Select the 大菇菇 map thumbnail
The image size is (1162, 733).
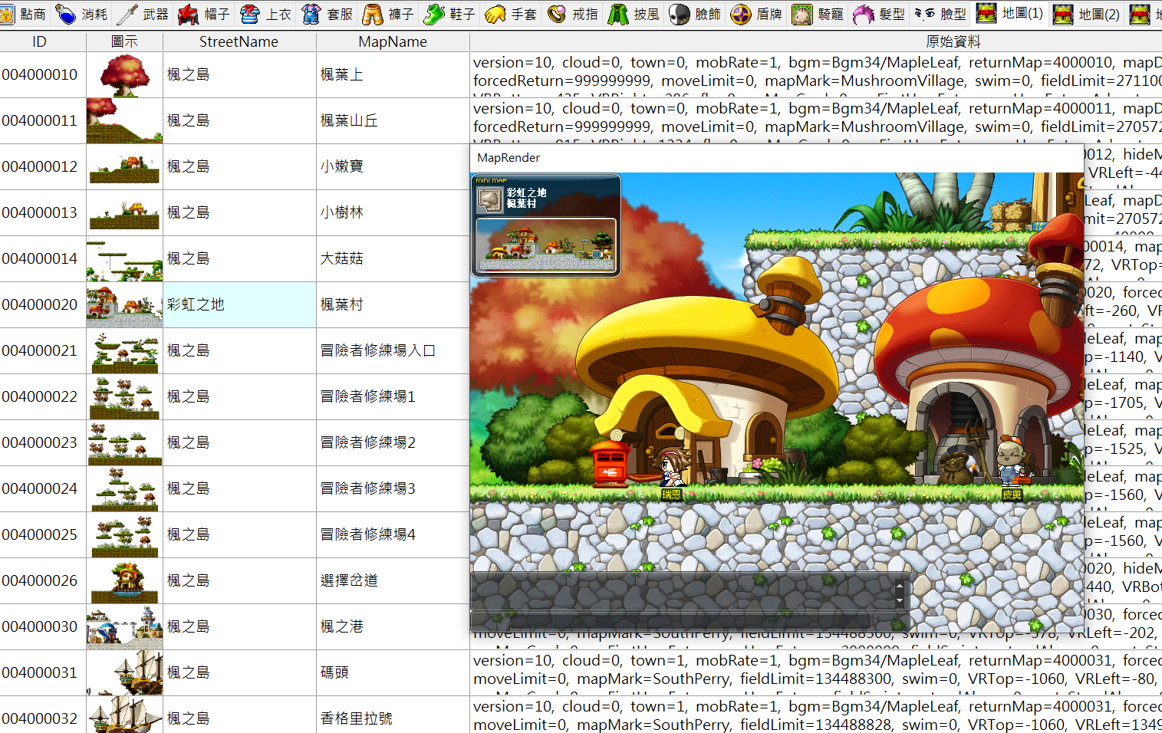pyautogui.click(x=124, y=259)
